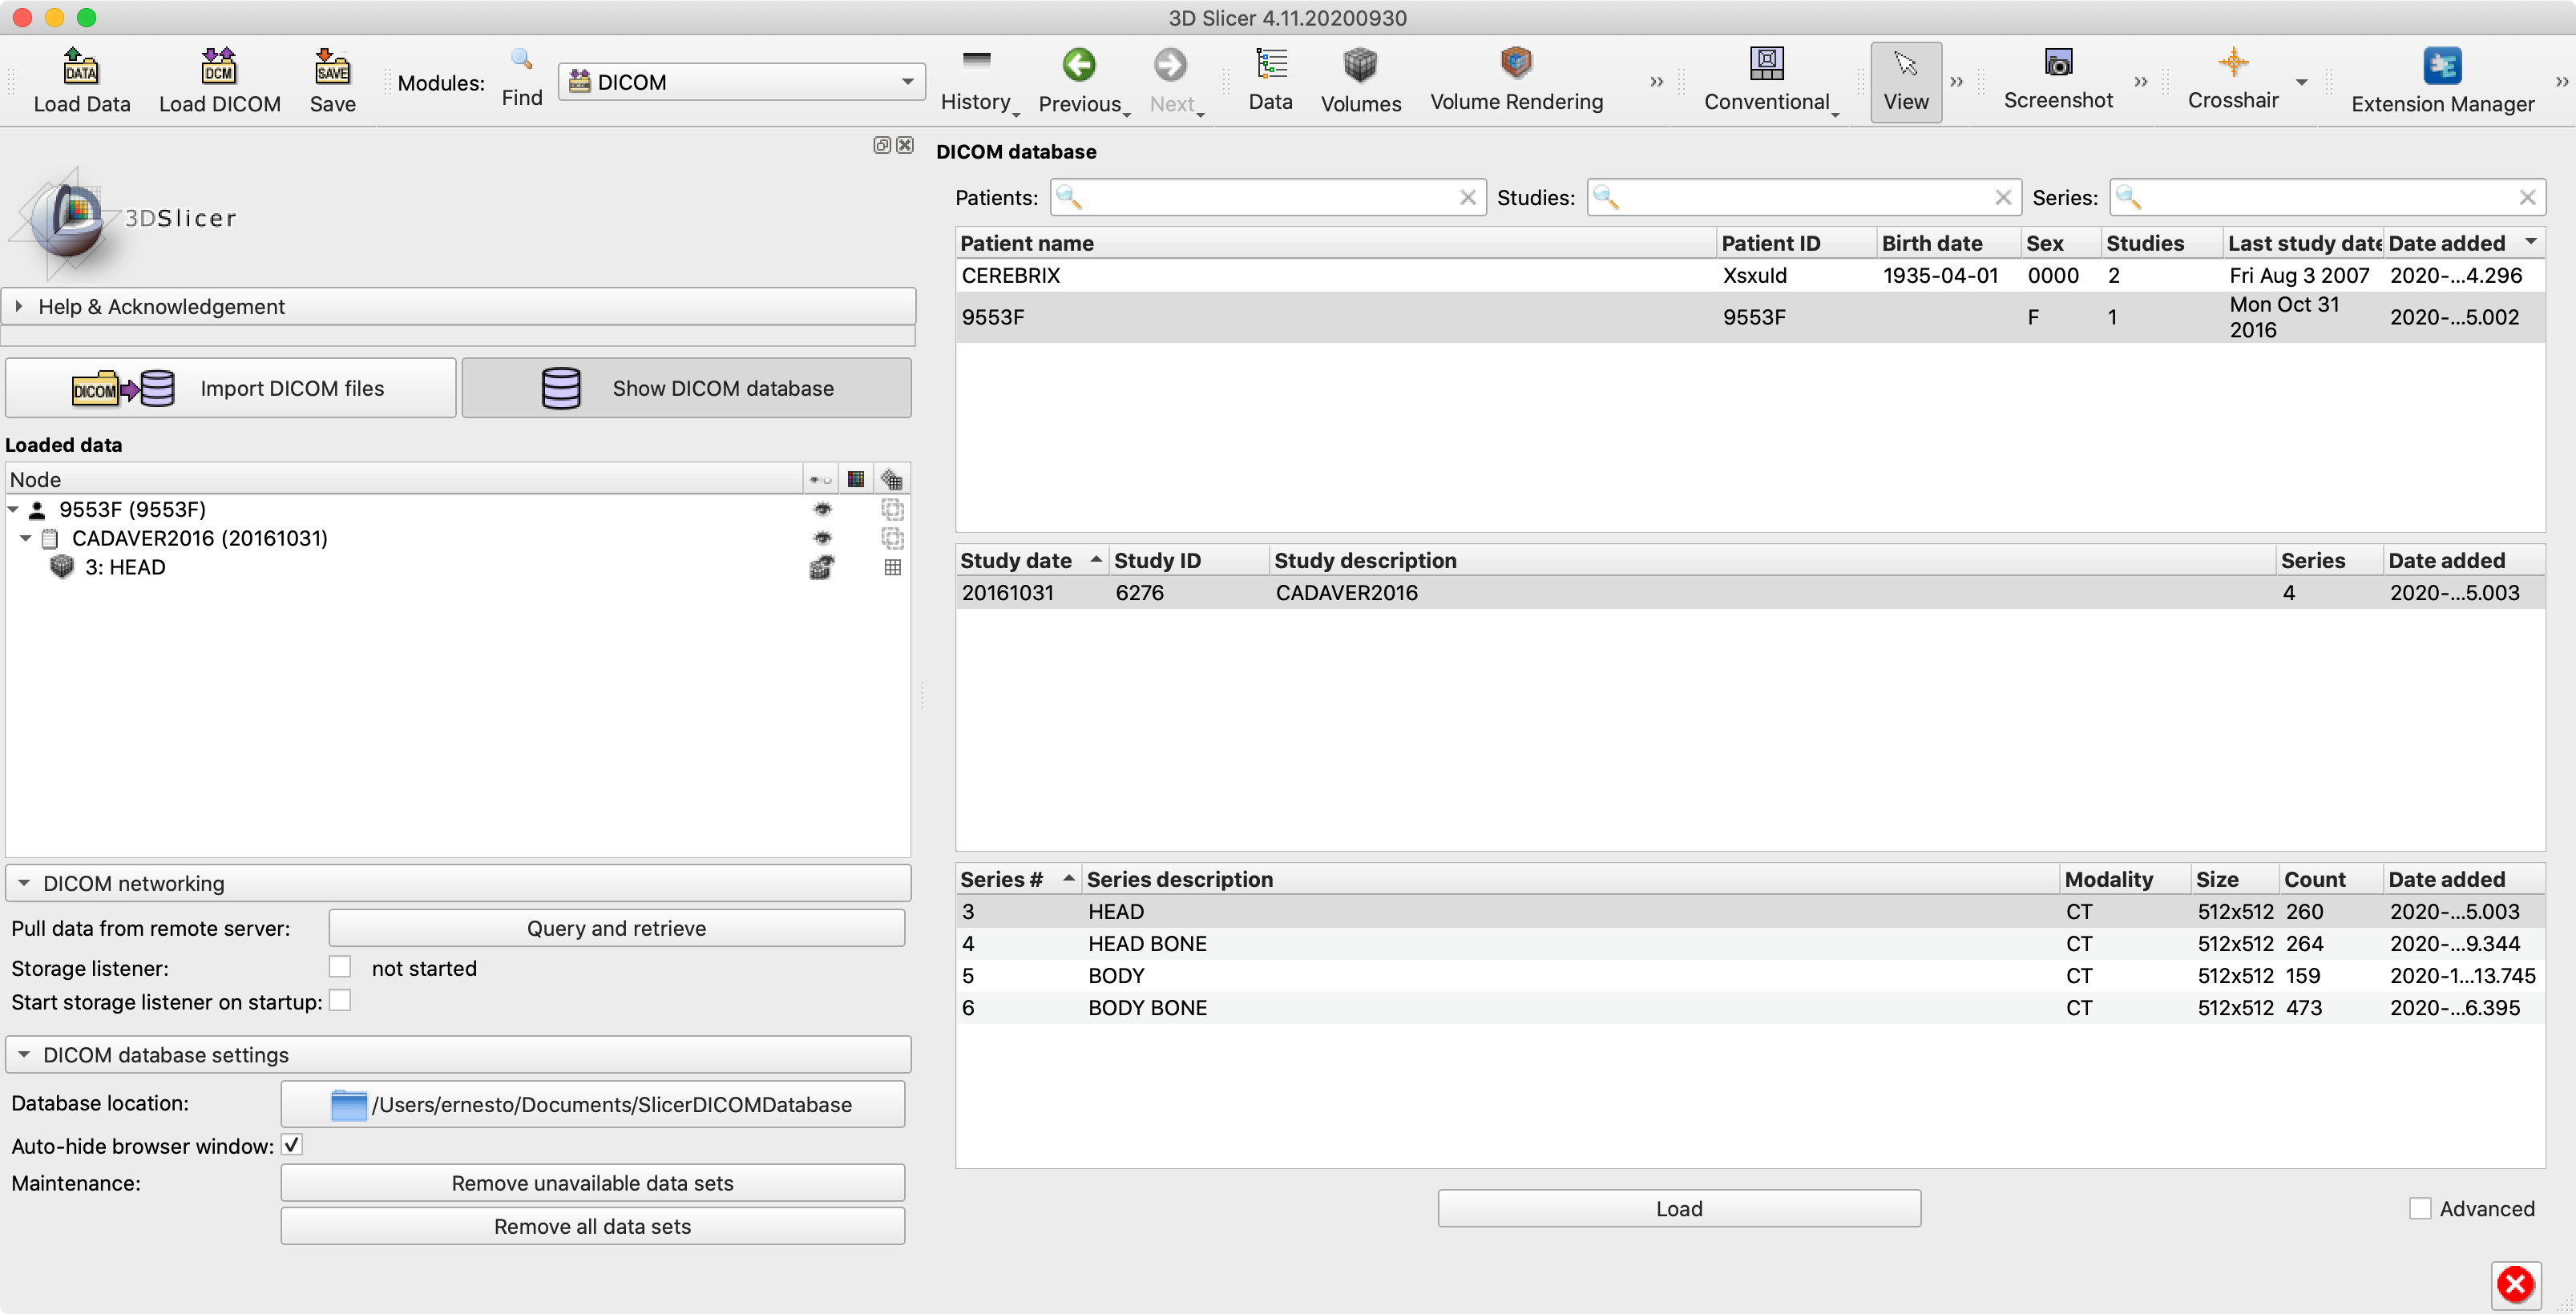Enable the Advanced checkbox
2576x1314 pixels.
pyautogui.click(x=2420, y=1208)
